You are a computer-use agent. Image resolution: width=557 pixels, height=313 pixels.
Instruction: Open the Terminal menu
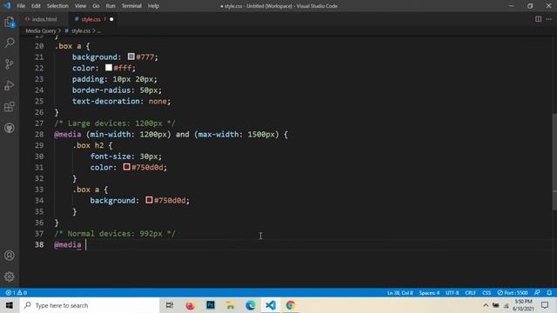tap(131, 6)
